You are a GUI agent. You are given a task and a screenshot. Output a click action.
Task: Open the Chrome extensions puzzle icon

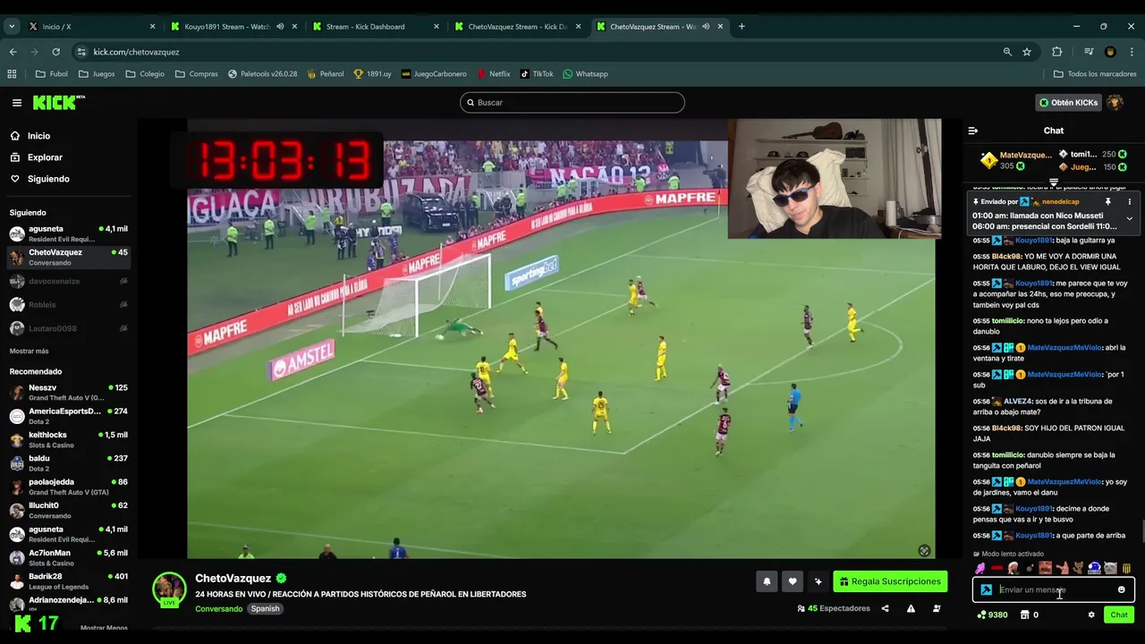(x=1056, y=52)
